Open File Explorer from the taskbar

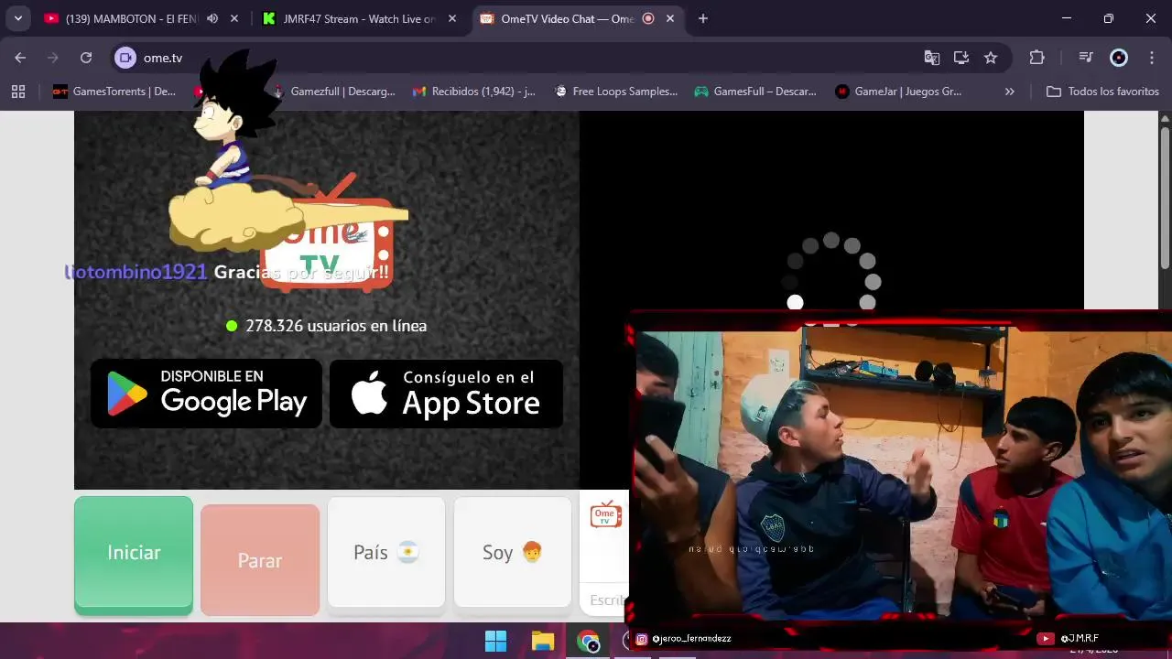[x=543, y=641]
